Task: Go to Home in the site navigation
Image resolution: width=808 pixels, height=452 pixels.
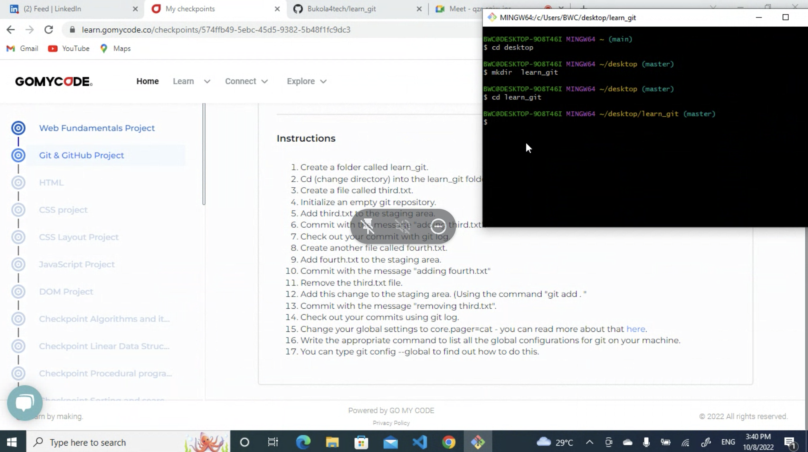Action: pos(148,81)
